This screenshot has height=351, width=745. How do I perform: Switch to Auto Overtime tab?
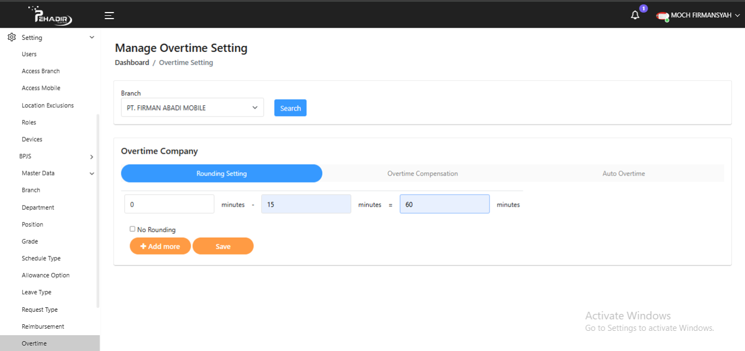click(x=624, y=173)
